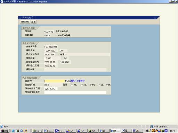Switch to the first SAP taskbar window

71,131
